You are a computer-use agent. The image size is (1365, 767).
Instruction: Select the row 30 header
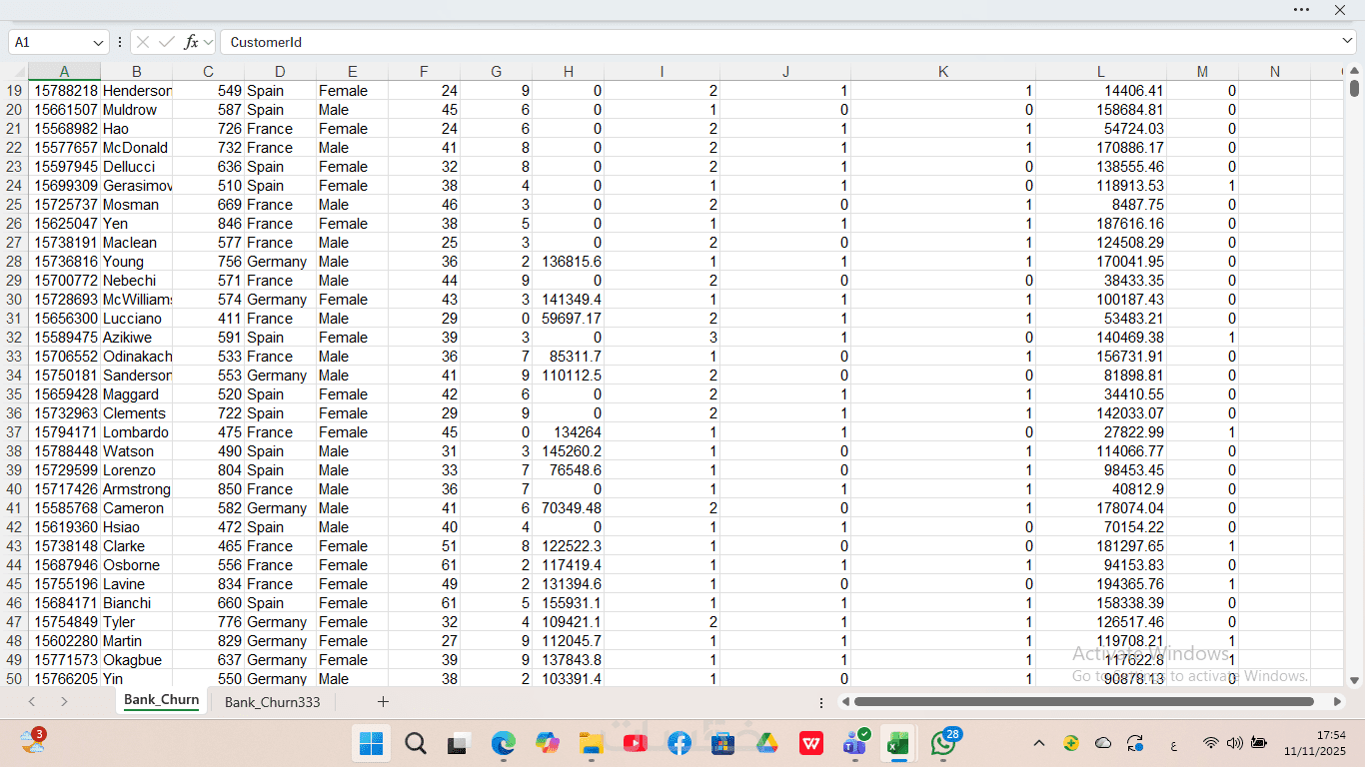(14, 300)
